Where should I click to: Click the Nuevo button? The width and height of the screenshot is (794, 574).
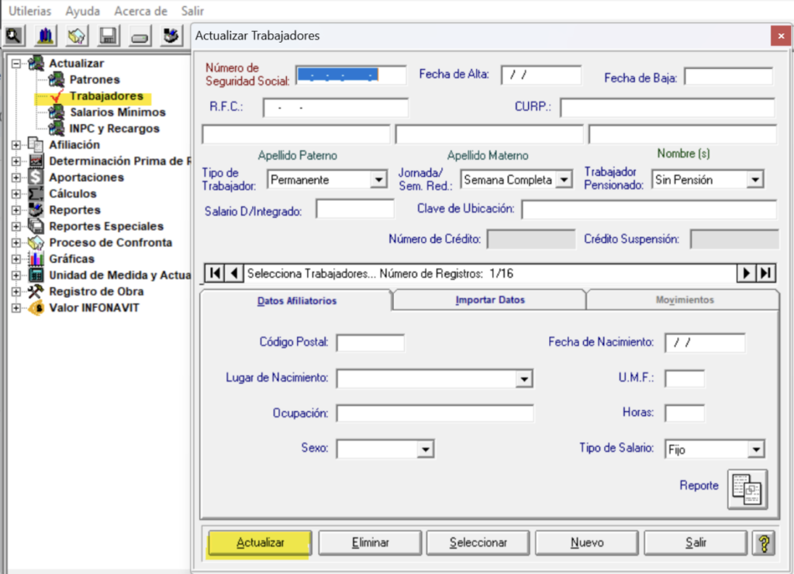(587, 543)
